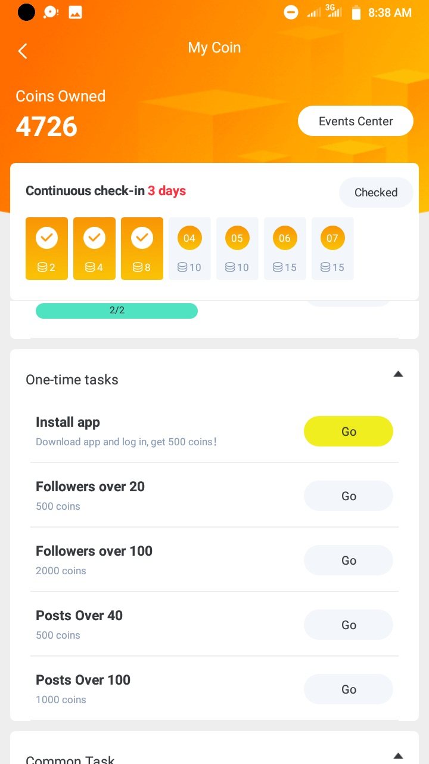This screenshot has height=764, width=429.
Task: Open the Events Center
Action: pyautogui.click(x=356, y=121)
